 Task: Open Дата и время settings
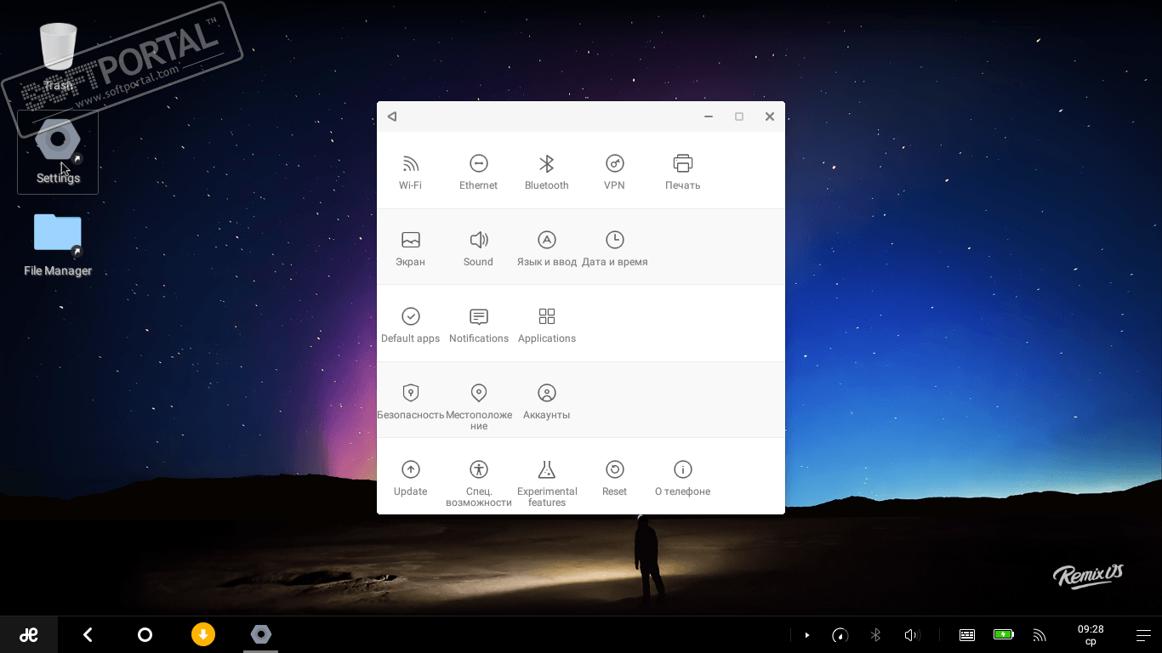coord(614,248)
